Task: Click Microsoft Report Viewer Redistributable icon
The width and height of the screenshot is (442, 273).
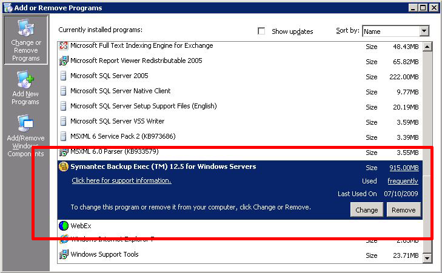Action: pyautogui.click(x=64, y=61)
